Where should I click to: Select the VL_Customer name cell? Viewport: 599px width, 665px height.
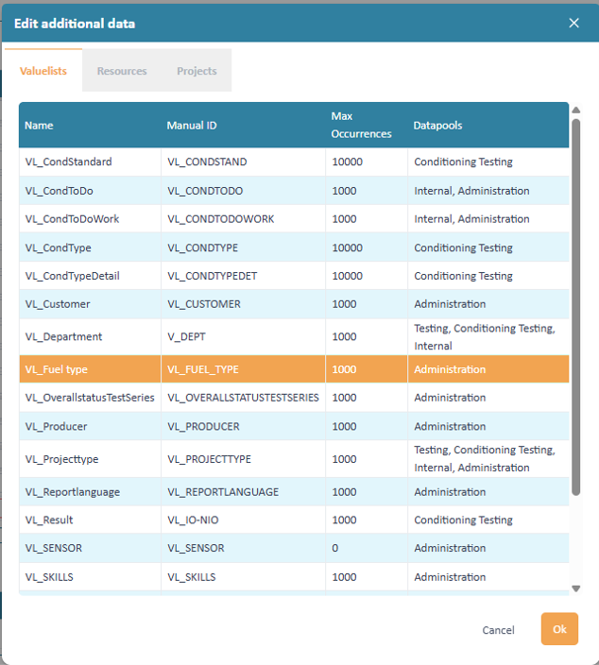(90, 304)
